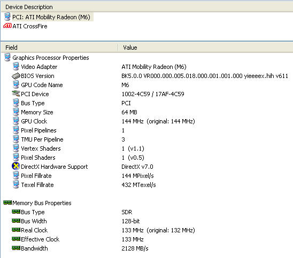Viewport: 293px width, 258px height.
Task: Click the 432 MTexel/s value
Action: (x=138, y=185)
